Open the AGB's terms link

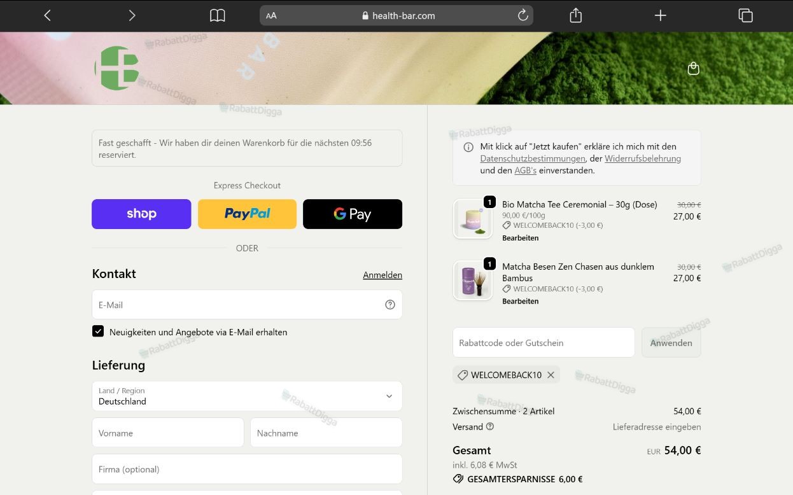click(x=525, y=171)
